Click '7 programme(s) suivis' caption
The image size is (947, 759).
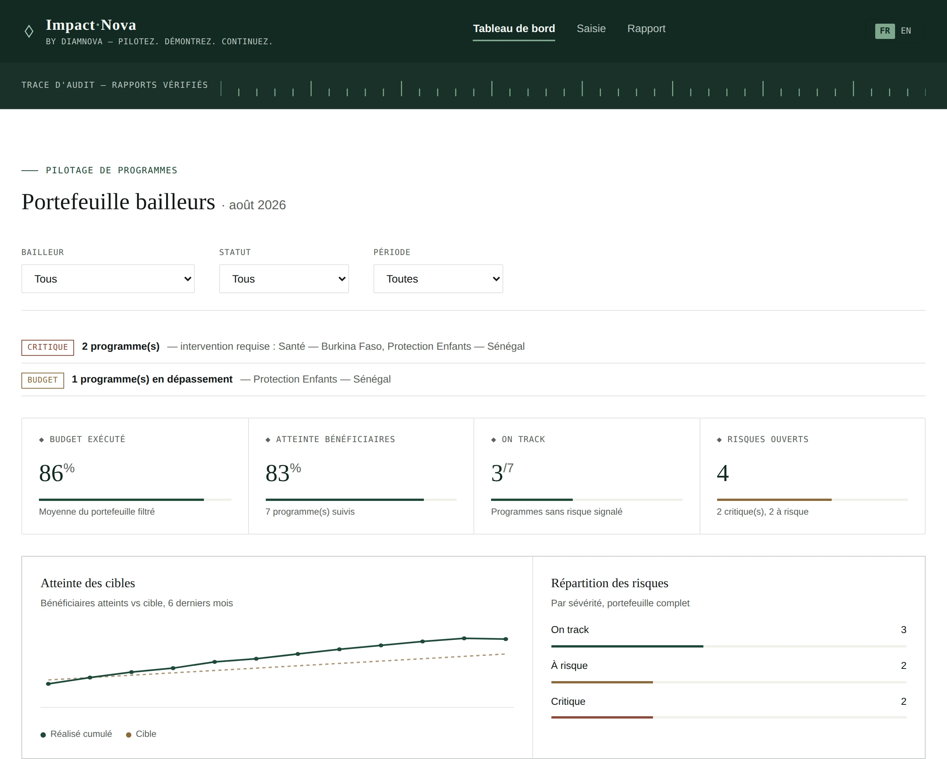pyautogui.click(x=310, y=512)
